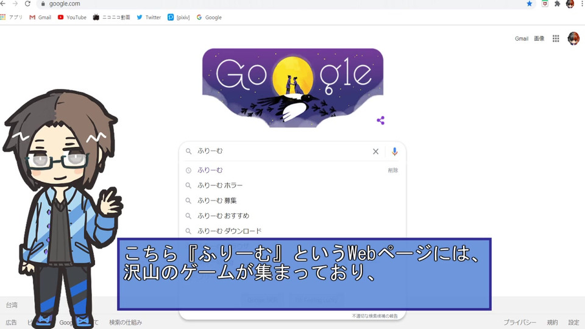Open the YouTube bookmark
The height and width of the screenshot is (329, 585).
click(72, 17)
